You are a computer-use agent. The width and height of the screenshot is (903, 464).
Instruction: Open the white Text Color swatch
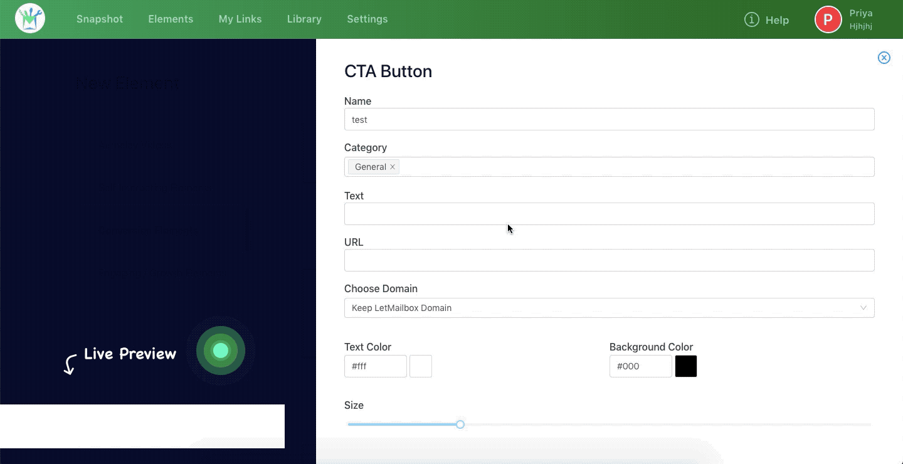coord(421,366)
